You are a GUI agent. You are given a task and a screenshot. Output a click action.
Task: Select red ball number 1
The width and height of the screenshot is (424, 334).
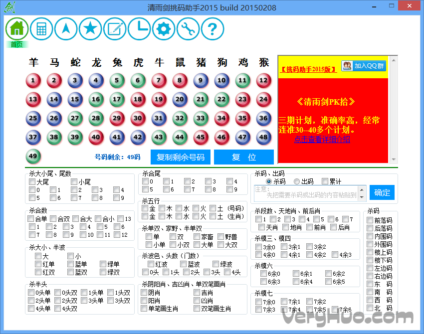coord(33,80)
